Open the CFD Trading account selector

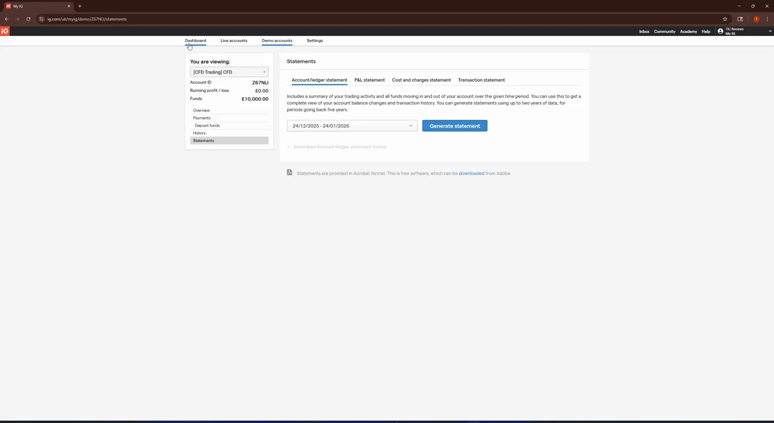point(229,72)
